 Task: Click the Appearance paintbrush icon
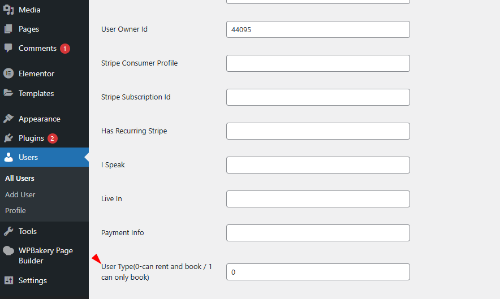[x=8, y=119]
